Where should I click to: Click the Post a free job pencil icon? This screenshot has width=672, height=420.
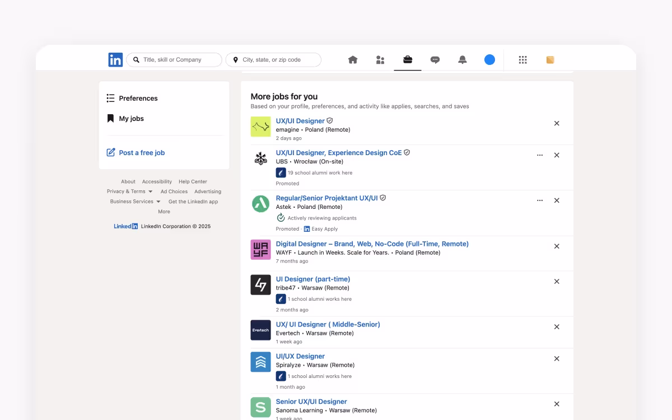pos(111,152)
